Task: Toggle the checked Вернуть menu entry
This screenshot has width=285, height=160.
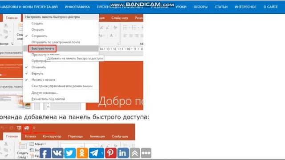Action: coord(61,73)
